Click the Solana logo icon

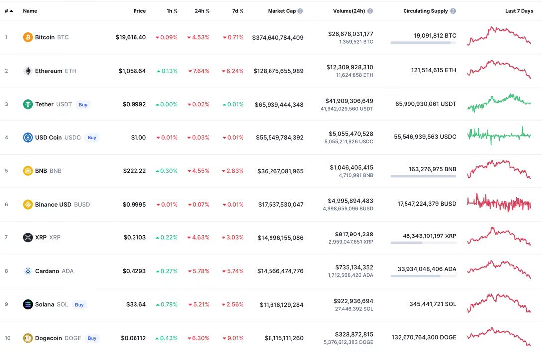pyautogui.click(x=28, y=304)
